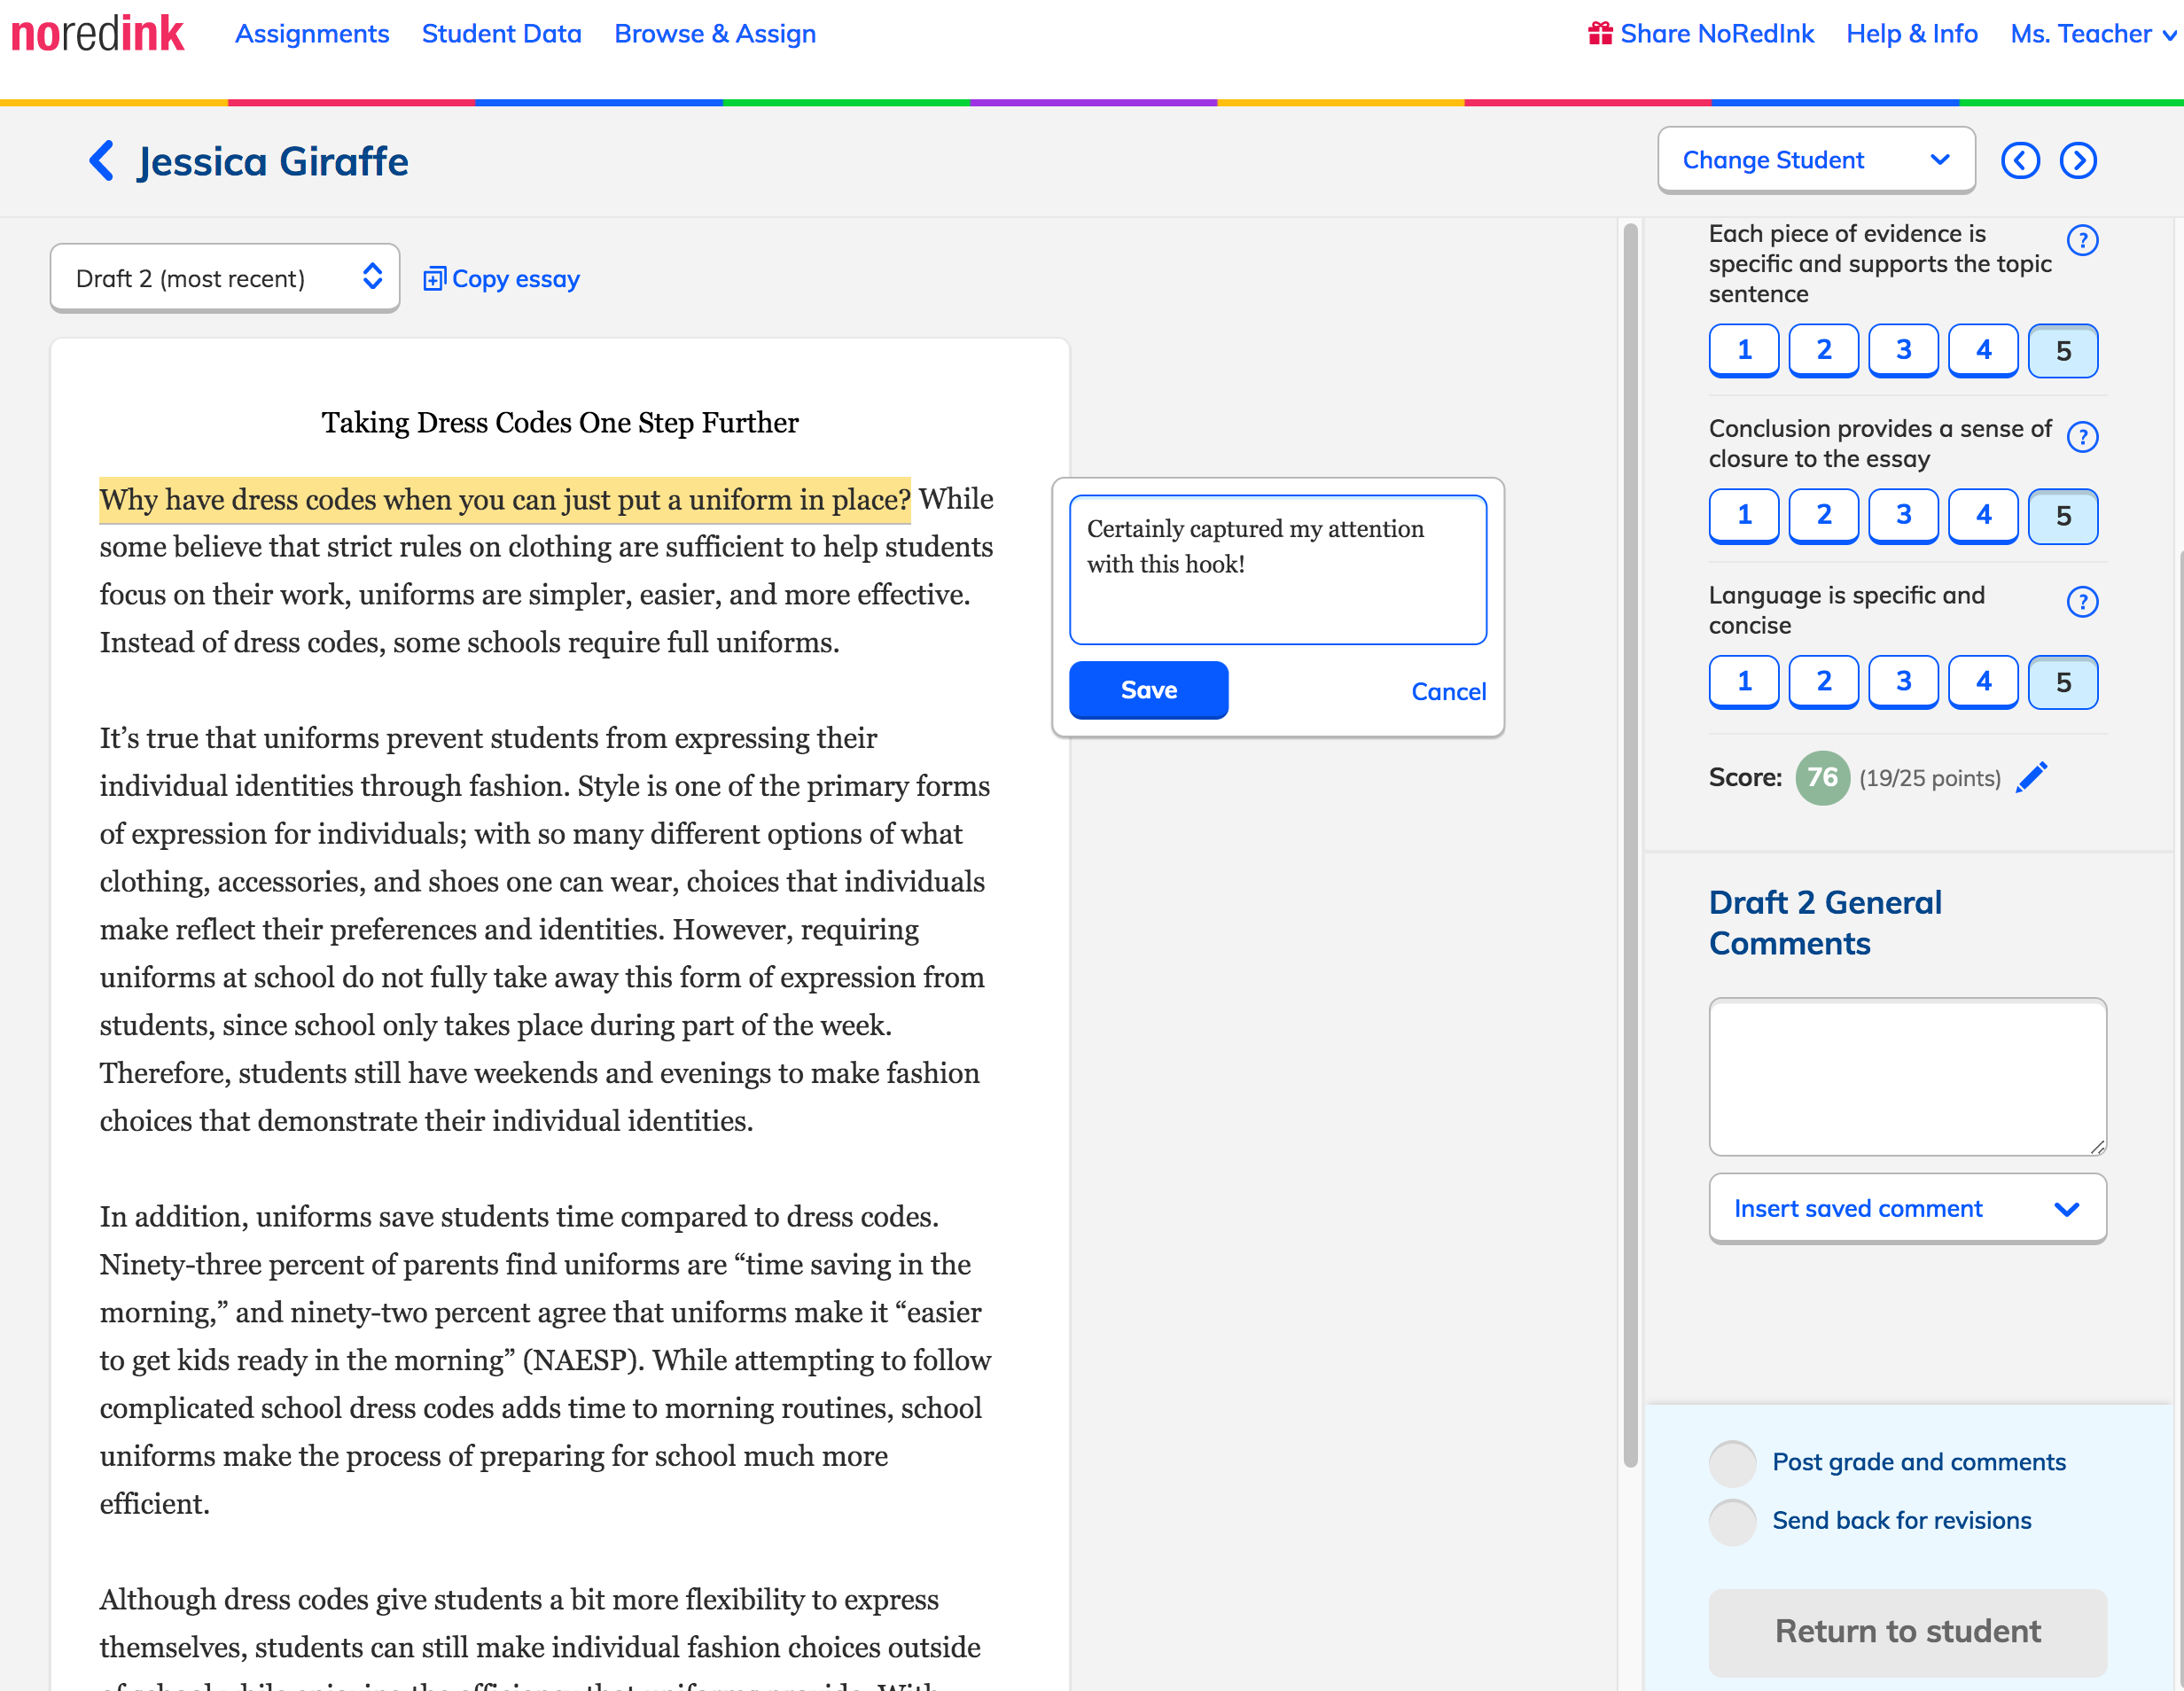2184x1691 pixels.
Task: Rate conclusion closure as 1
Action: (x=1744, y=515)
